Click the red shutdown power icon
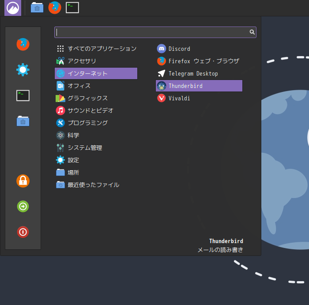309x305 pixels. pyautogui.click(x=23, y=232)
